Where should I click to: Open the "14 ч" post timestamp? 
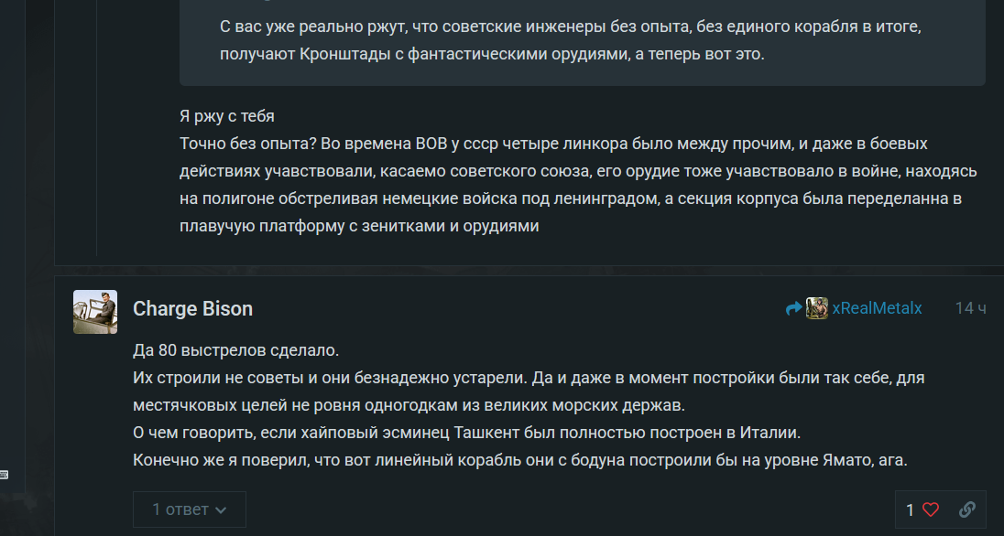tap(971, 308)
